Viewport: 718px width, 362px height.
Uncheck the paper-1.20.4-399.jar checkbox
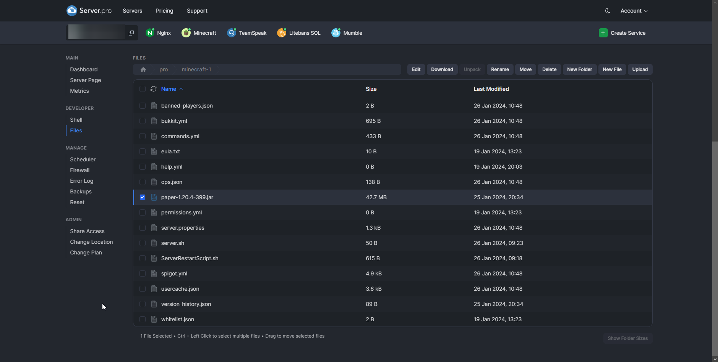pyautogui.click(x=143, y=197)
